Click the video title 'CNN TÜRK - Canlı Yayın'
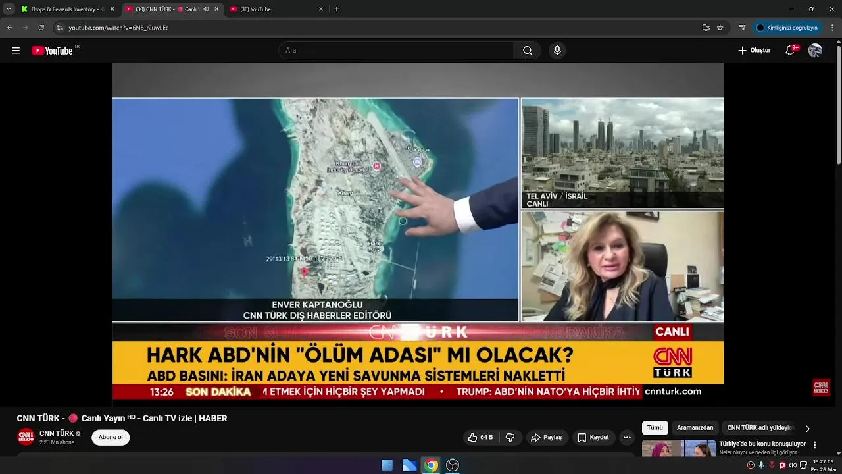 tap(122, 418)
